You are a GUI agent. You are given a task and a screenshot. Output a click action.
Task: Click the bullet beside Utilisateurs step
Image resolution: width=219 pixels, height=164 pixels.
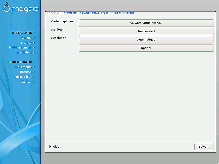34,67
